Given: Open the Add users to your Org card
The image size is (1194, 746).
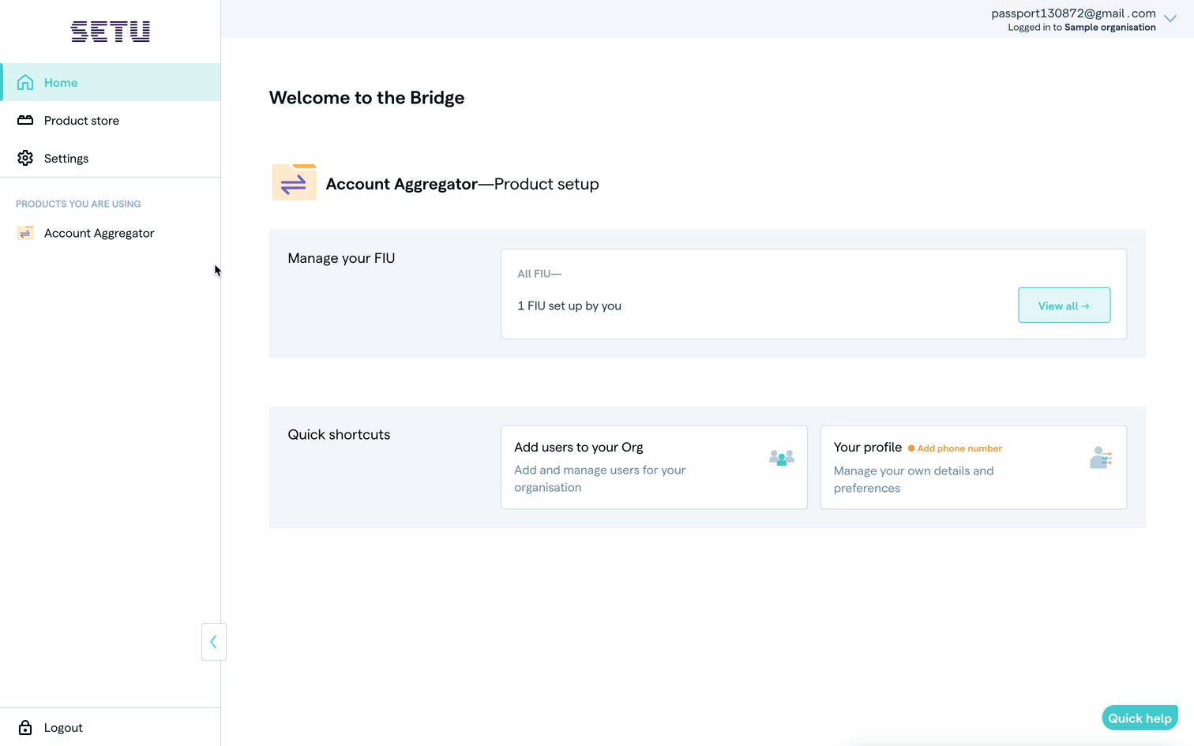Looking at the screenshot, I should 653,467.
